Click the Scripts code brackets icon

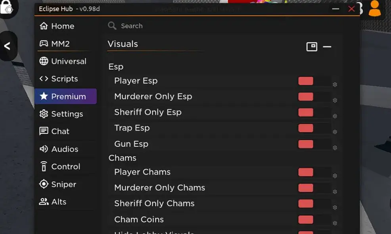pos(44,79)
